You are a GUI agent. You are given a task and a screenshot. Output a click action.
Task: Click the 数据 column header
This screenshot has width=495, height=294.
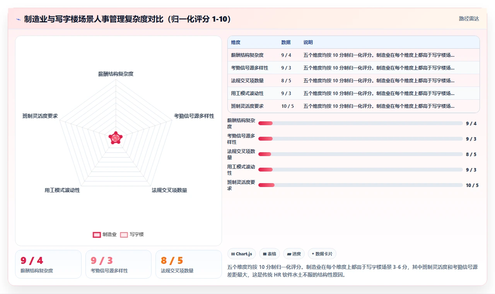286,42
